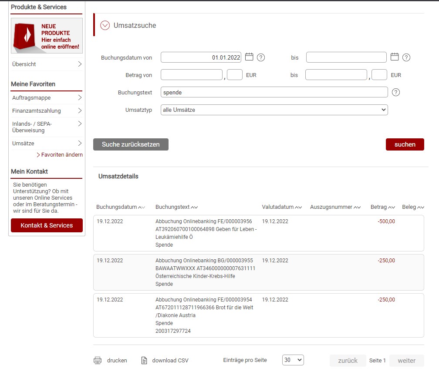Sort the table by Auszugsnummer column arrows
This screenshot has height=375, width=439.
point(357,207)
